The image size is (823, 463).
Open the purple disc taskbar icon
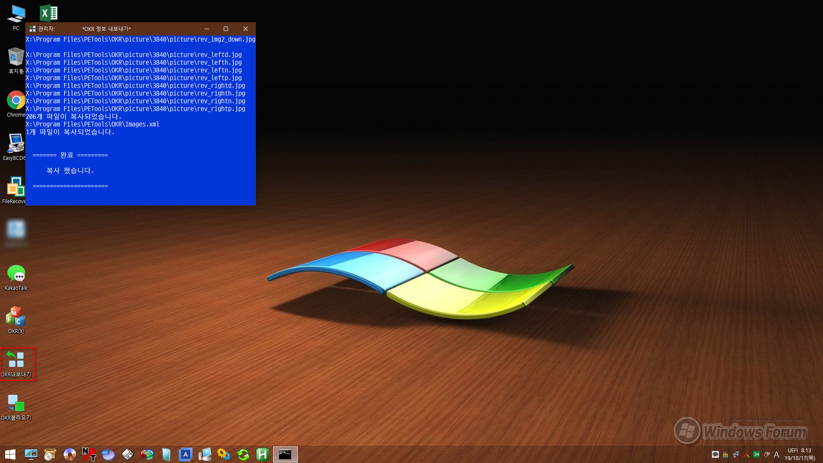pyautogui.click(x=69, y=454)
